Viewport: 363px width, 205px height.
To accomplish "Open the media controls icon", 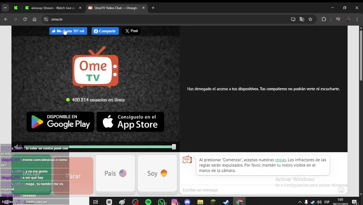I will pos(338,19).
